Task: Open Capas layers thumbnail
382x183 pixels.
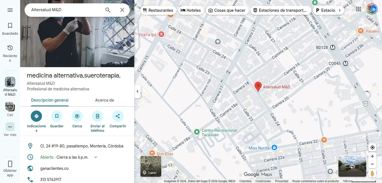Action: pyautogui.click(x=151, y=166)
